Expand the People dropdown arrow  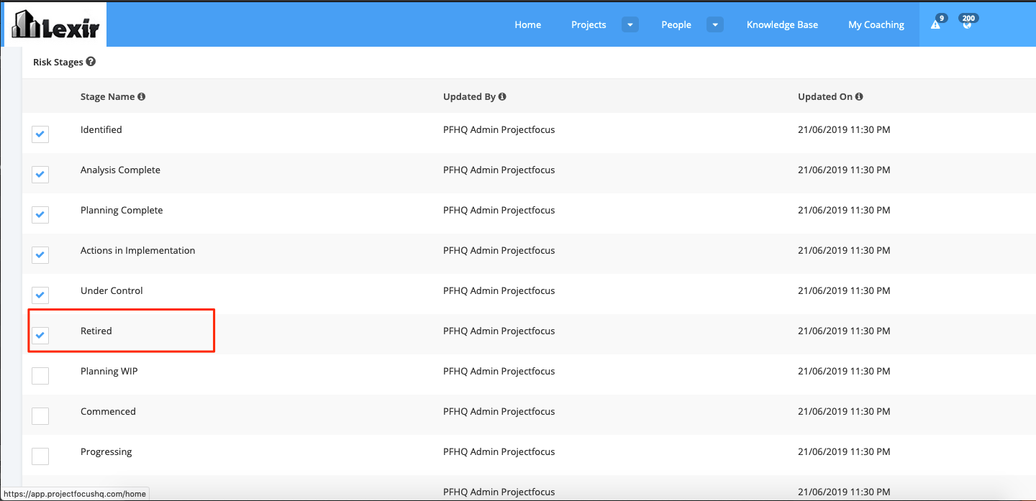coord(715,24)
